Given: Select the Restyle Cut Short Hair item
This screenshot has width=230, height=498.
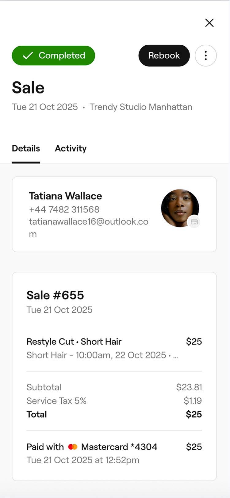Looking at the screenshot, I should 74,342.
